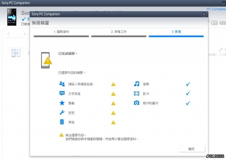The height and width of the screenshot is (159, 226).
Task: Click the 相片和圖片 label
Action: coord(150,103)
